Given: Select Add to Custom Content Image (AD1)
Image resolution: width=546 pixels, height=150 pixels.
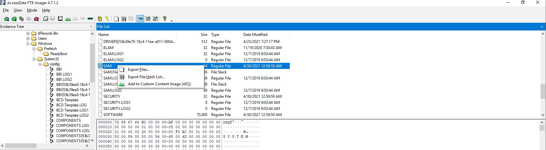Looking at the screenshot, I should (x=159, y=84).
